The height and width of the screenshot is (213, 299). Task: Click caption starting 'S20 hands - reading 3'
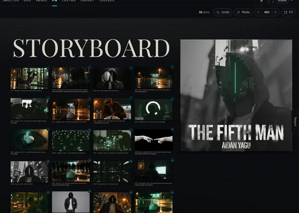pyautogui.click(x=153, y=153)
